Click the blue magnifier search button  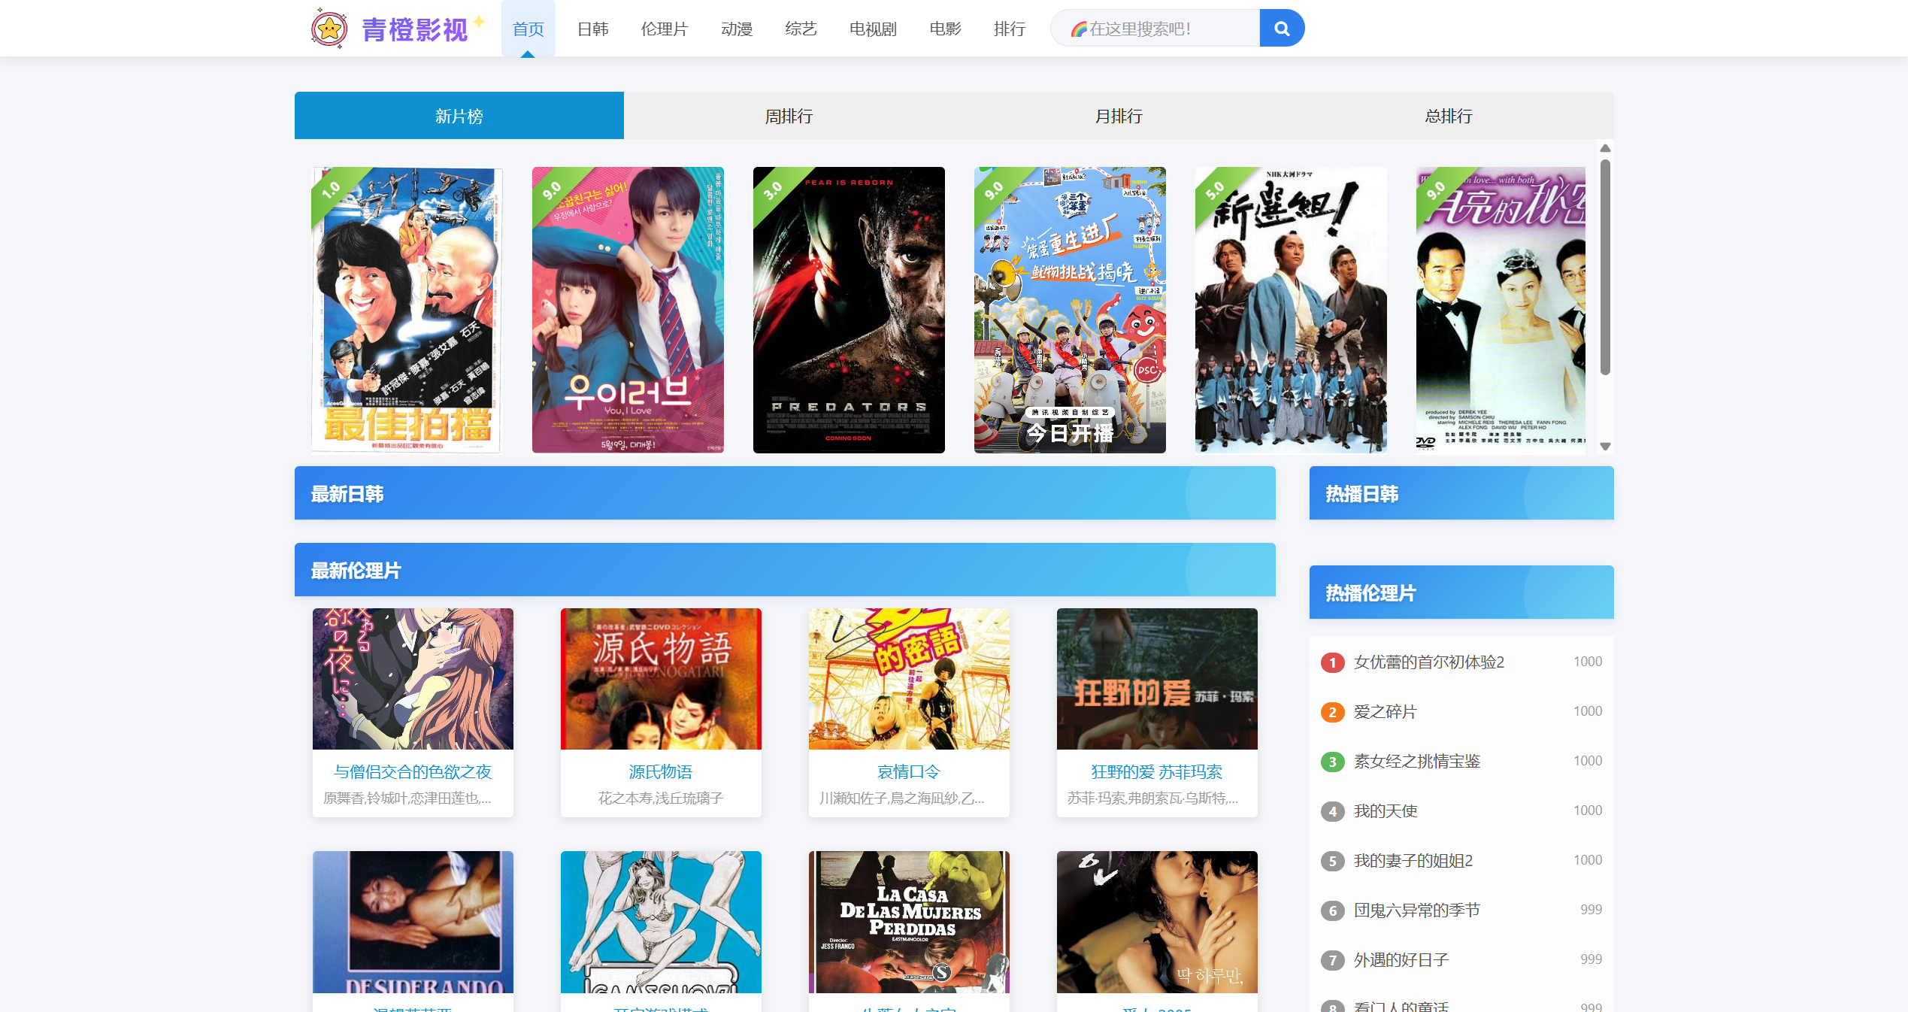[1281, 29]
